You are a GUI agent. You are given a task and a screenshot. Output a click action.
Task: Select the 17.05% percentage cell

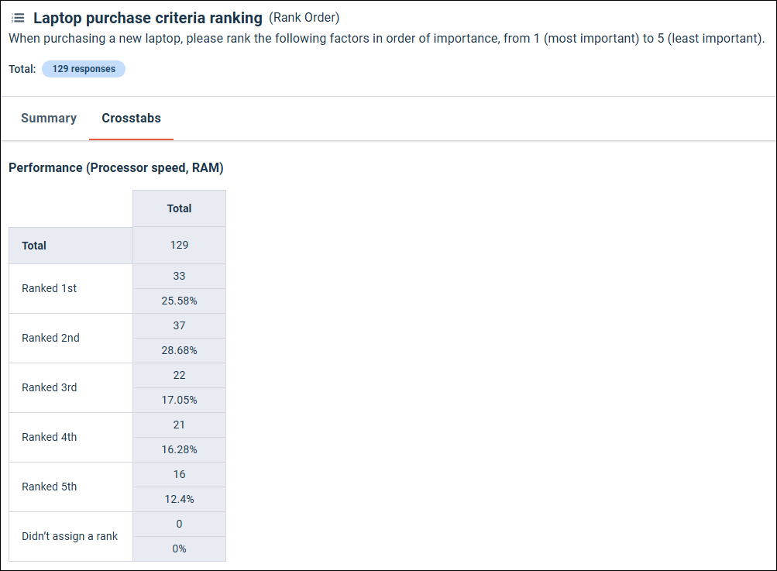coord(179,400)
